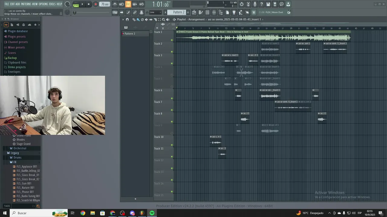Open the channel rack view icon
The width and height of the screenshot is (387, 217).
pyautogui.click(x=207, y=12)
